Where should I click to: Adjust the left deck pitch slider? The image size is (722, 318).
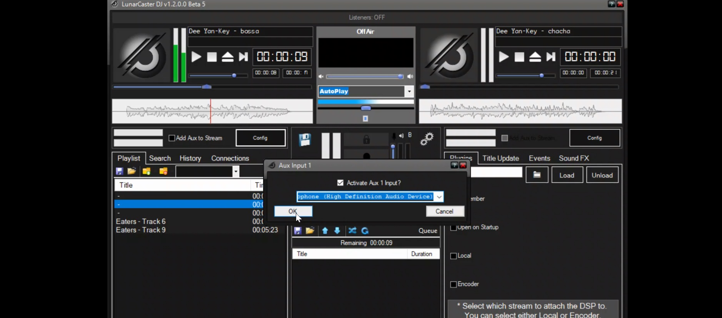pos(218,76)
